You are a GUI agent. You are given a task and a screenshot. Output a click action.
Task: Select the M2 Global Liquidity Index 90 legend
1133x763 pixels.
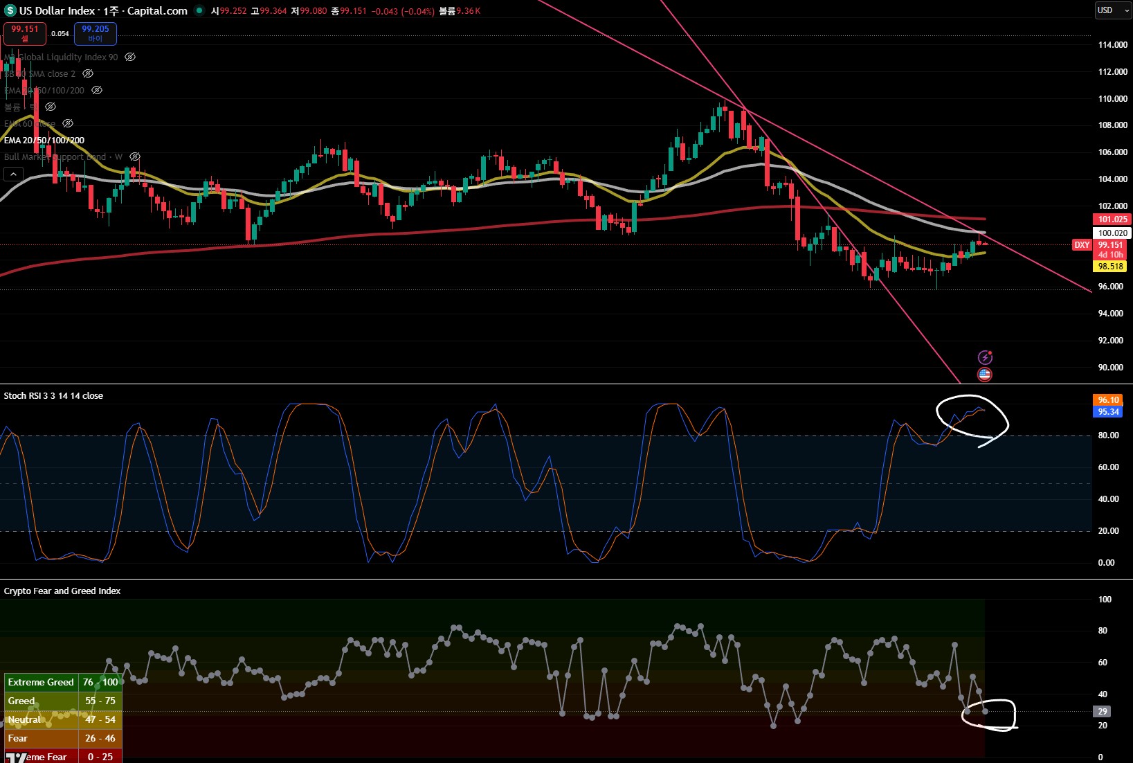click(x=61, y=57)
